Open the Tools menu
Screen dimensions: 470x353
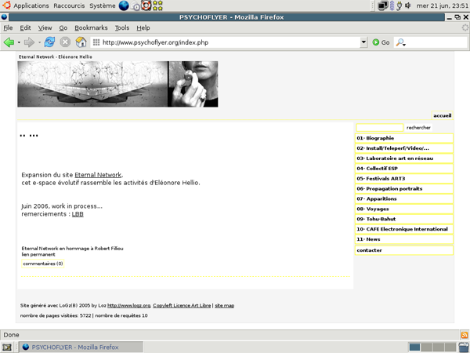click(122, 27)
